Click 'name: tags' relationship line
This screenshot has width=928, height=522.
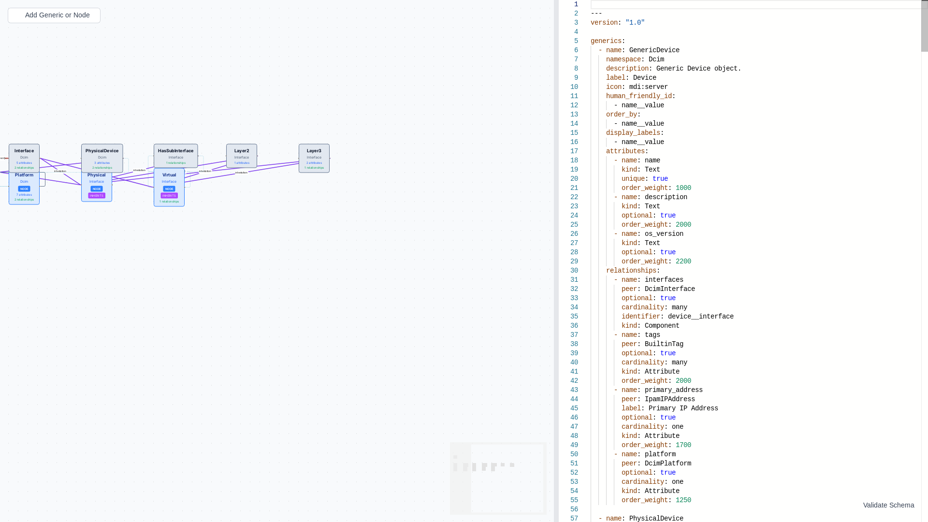(641, 335)
